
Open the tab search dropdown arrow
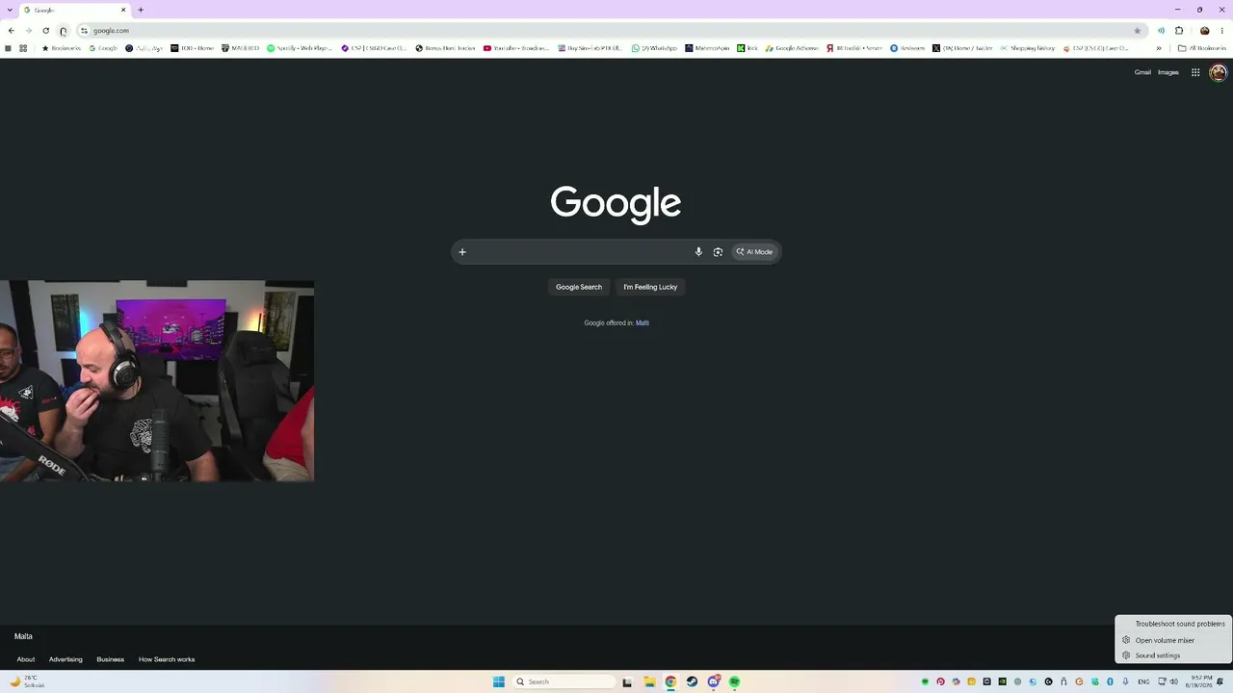click(x=11, y=10)
